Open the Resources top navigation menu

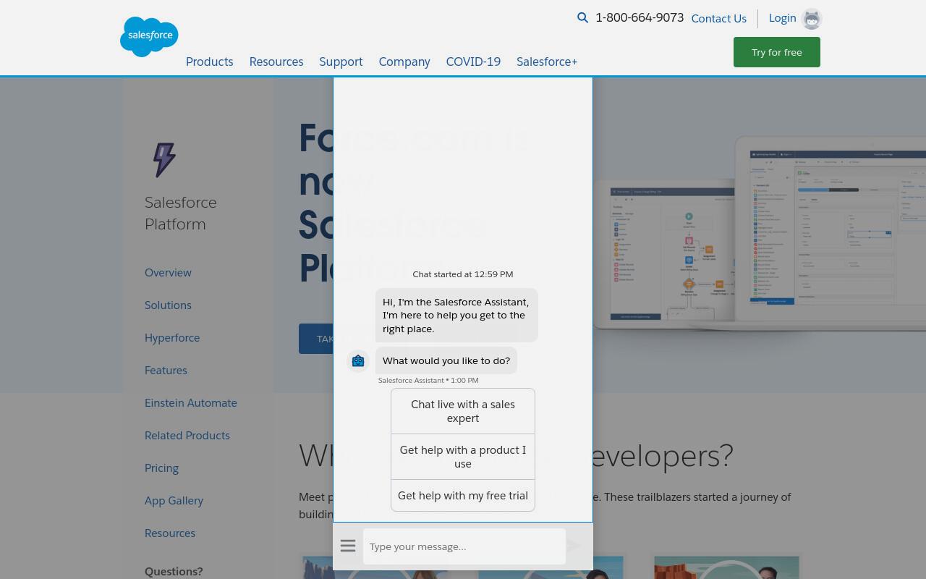pos(276,62)
